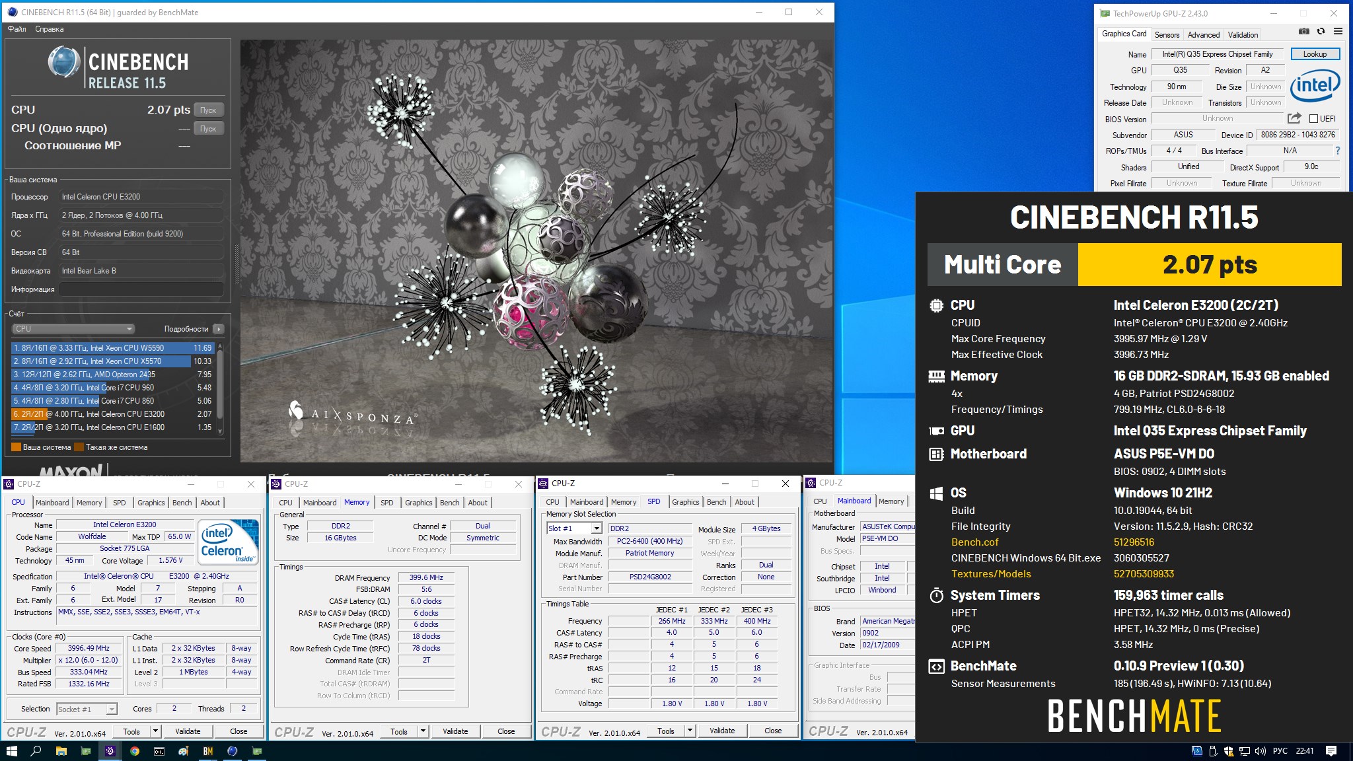Click the GPU-Z refresh icon
Screen dimensions: 1353x761
pyautogui.click(x=1321, y=31)
